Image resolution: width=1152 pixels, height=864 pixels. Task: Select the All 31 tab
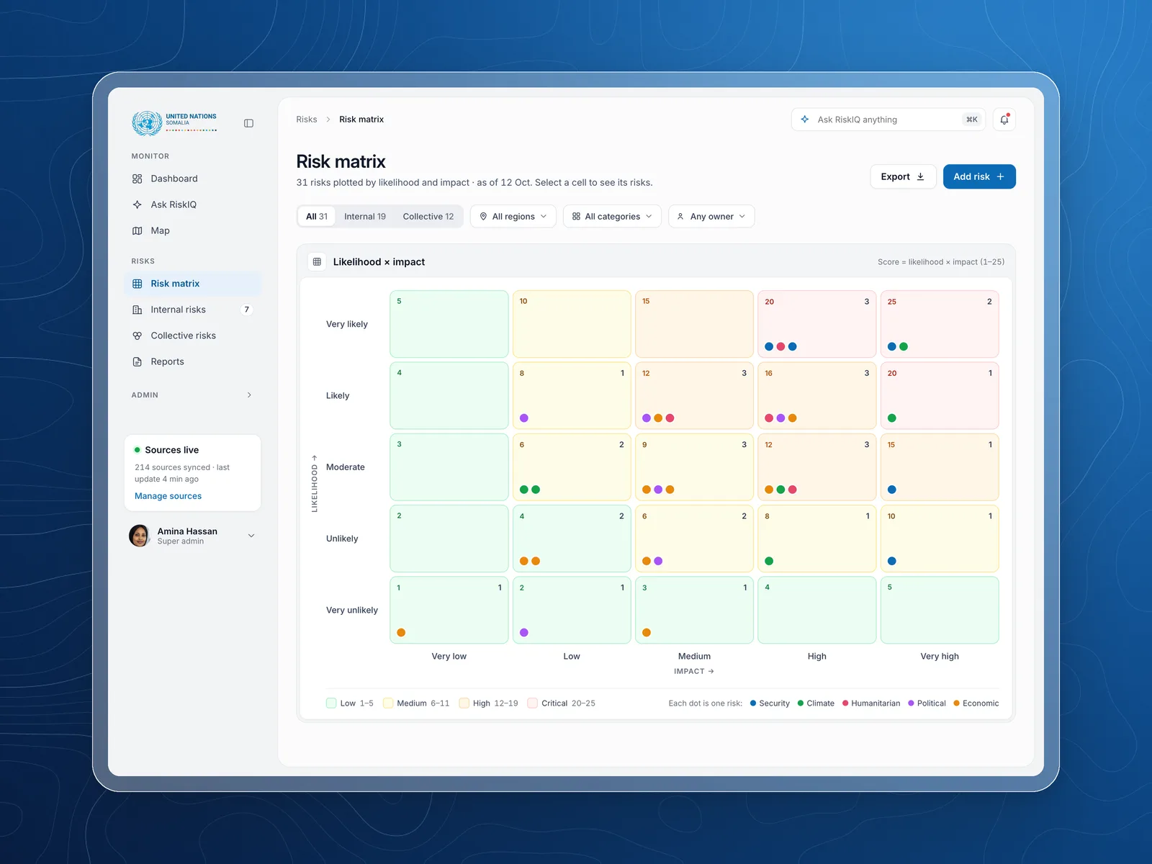[x=317, y=216]
